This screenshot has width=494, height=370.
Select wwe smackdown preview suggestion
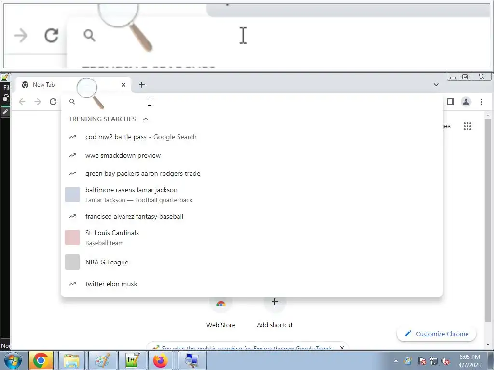(x=252, y=155)
